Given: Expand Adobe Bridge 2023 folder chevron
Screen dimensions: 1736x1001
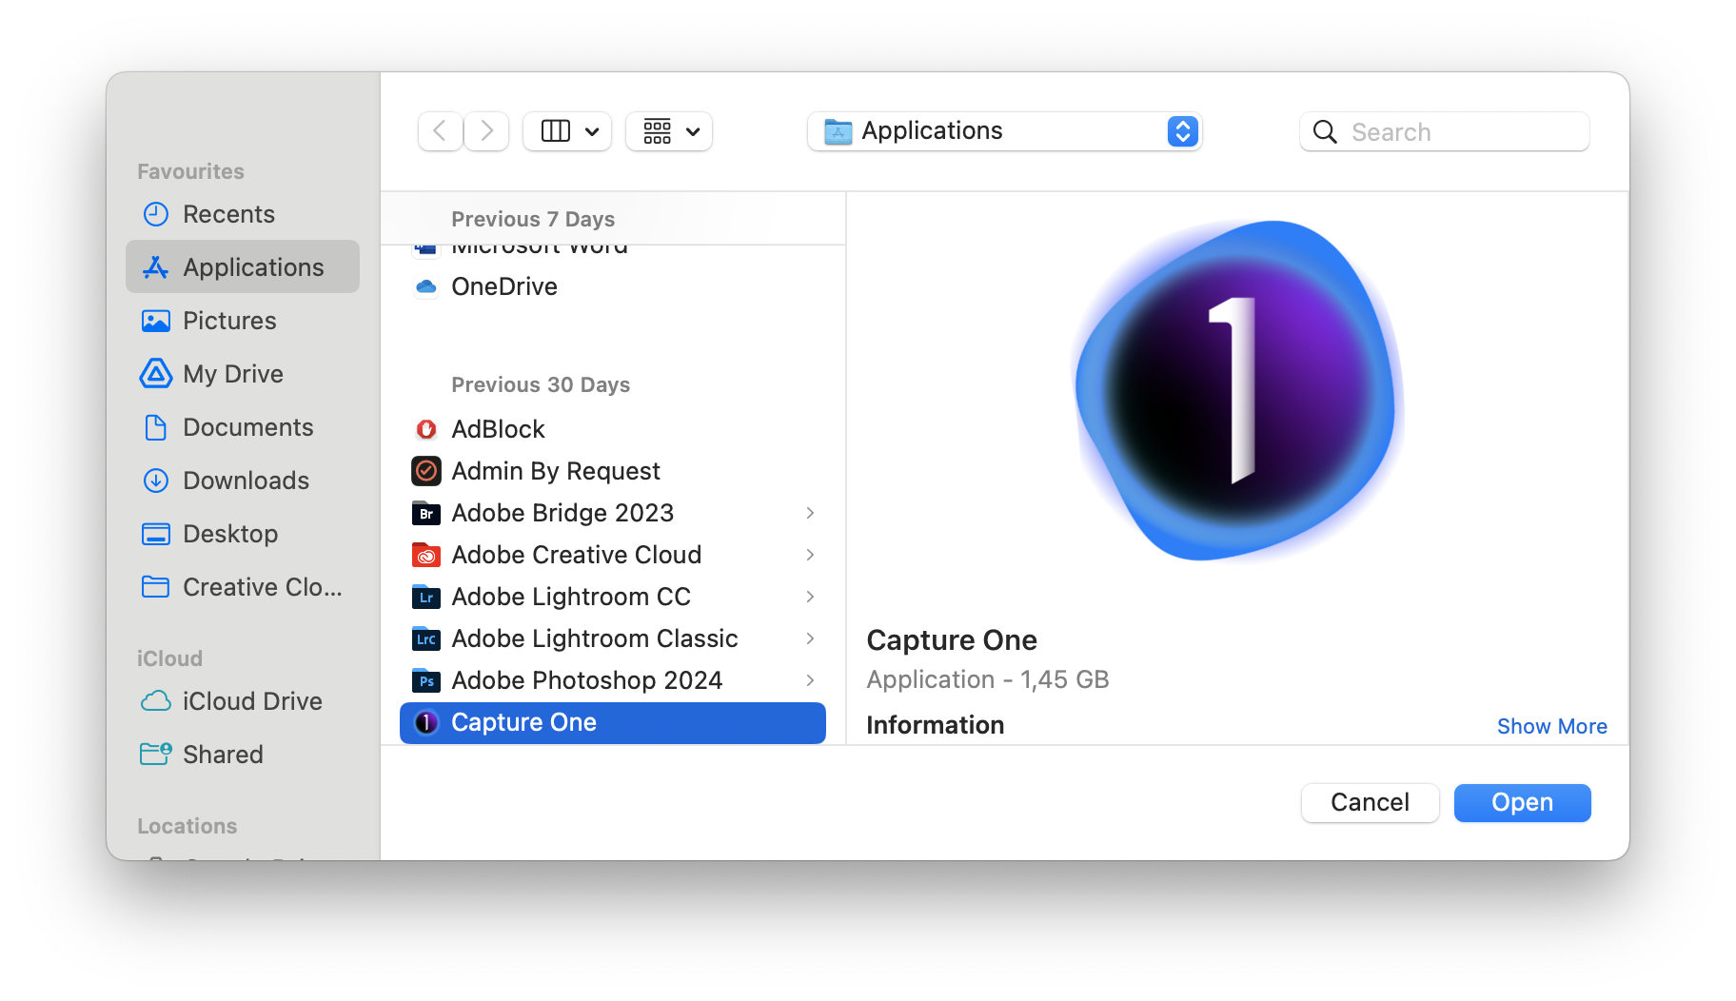Looking at the screenshot, I should [x=810, y=513].
